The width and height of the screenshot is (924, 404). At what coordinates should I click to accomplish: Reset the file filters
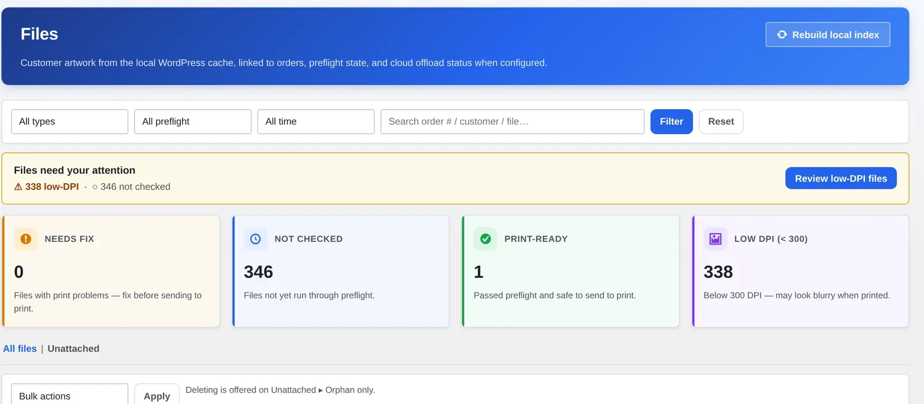point(721,122)
